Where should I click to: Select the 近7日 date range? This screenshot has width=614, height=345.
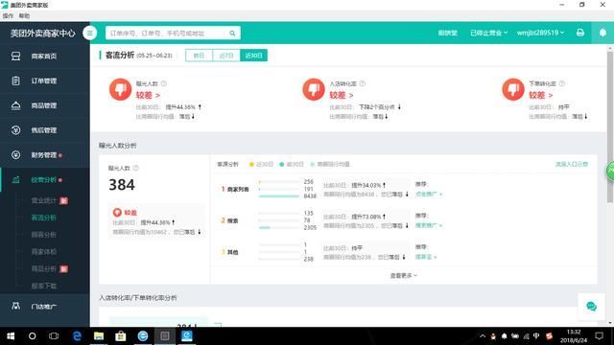click(x=226, y=56)
